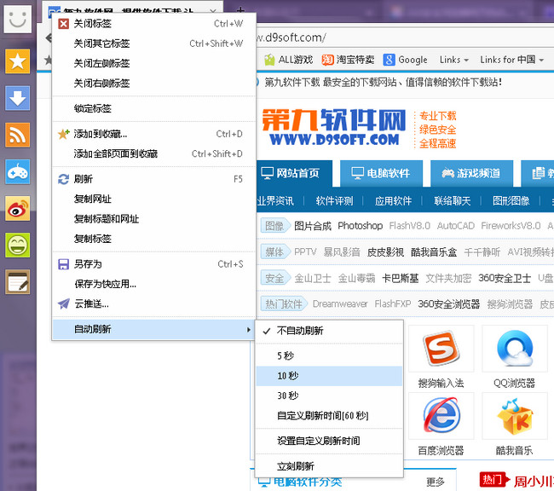Click the 应用软件 sub-navigation link
The width and height of the screenshot is (554, 491).
pyautogui.click(x=393, y=201)
